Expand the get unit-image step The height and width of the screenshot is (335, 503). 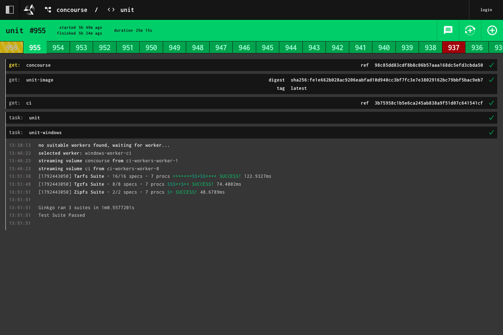pos(251,84)
